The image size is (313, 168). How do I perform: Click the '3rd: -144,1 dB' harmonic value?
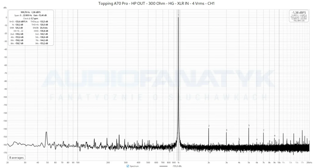click(x=42, y=34)
